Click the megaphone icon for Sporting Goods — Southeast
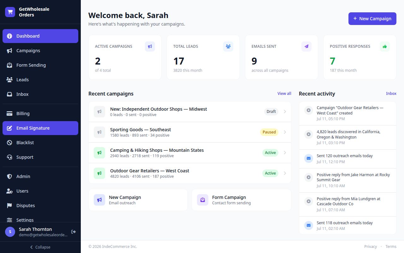This screenshot has height=253, width=404. click(x=99, y=132)
